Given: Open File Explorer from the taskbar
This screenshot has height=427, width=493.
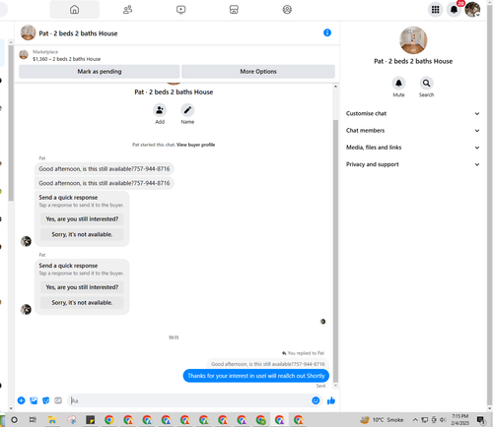Looking at the screenshot, I should (x=52, y=420).
